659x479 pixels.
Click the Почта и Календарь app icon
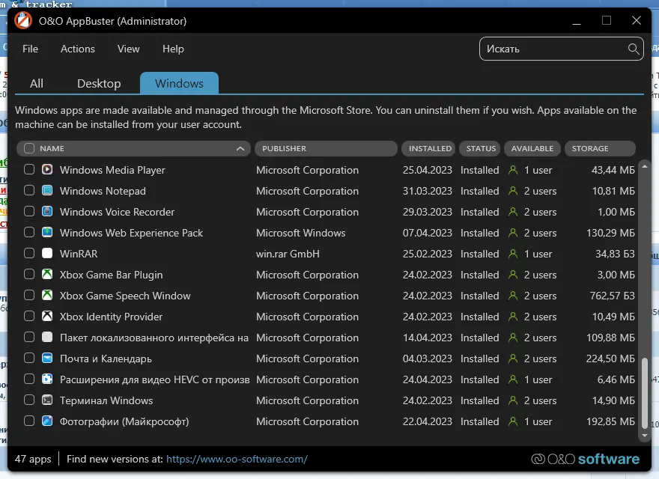47,359
